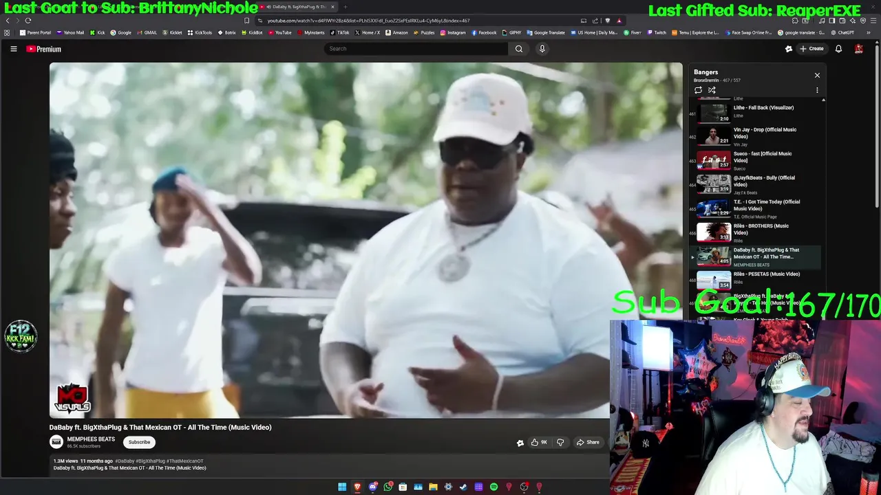Open Settings gear in taskbar
The width and height of the screenshot is (881, 495).
click(448, 487)
